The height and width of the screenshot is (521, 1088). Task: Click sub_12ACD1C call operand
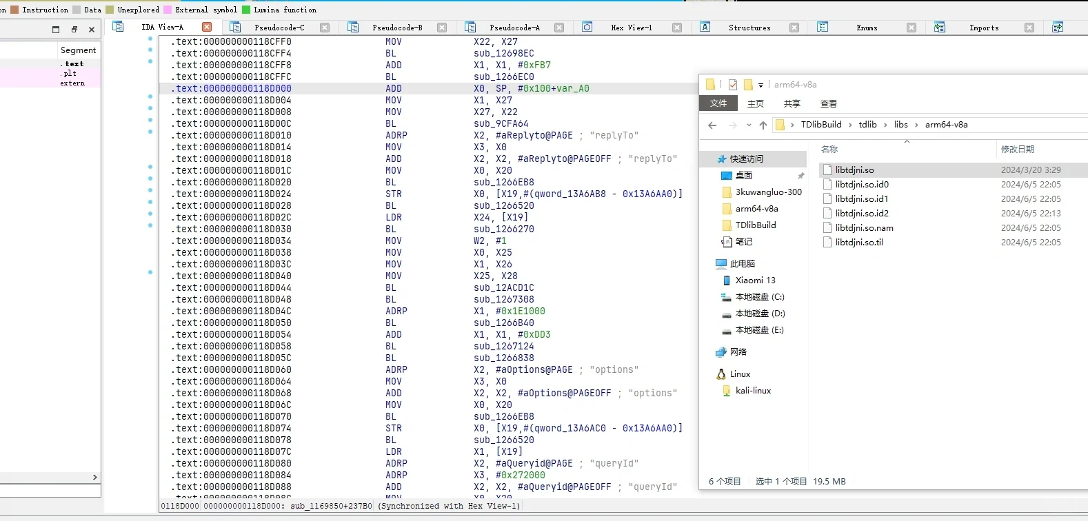click(x=503, y=287)
